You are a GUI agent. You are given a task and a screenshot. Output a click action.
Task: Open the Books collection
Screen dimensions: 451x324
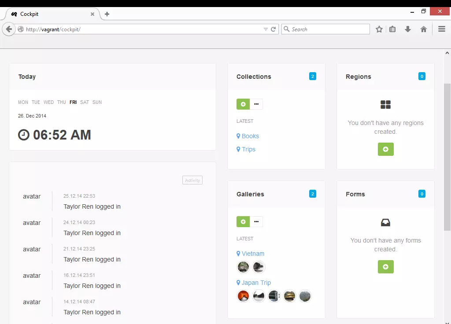250,136
